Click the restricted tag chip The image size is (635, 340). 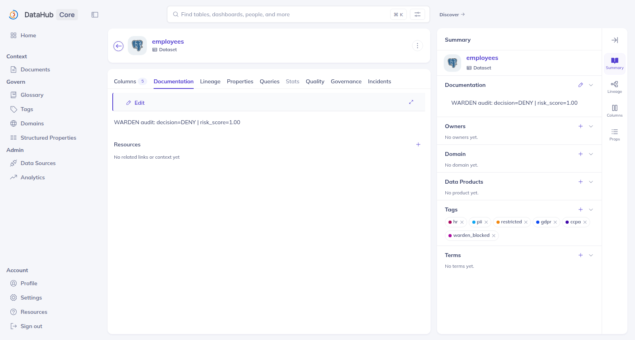coord(511,222)
